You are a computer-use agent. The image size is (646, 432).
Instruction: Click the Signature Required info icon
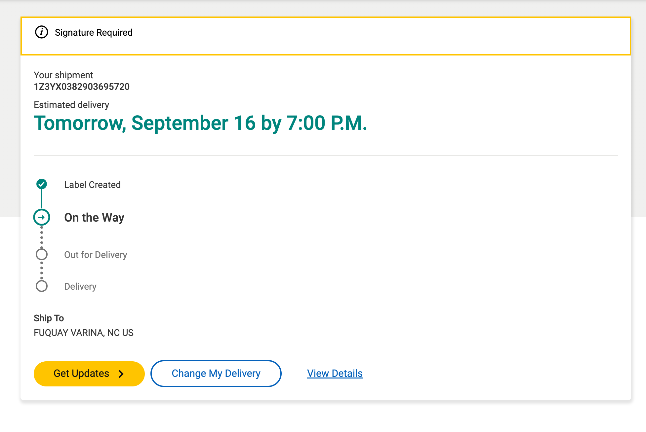[x=42, y=32]
